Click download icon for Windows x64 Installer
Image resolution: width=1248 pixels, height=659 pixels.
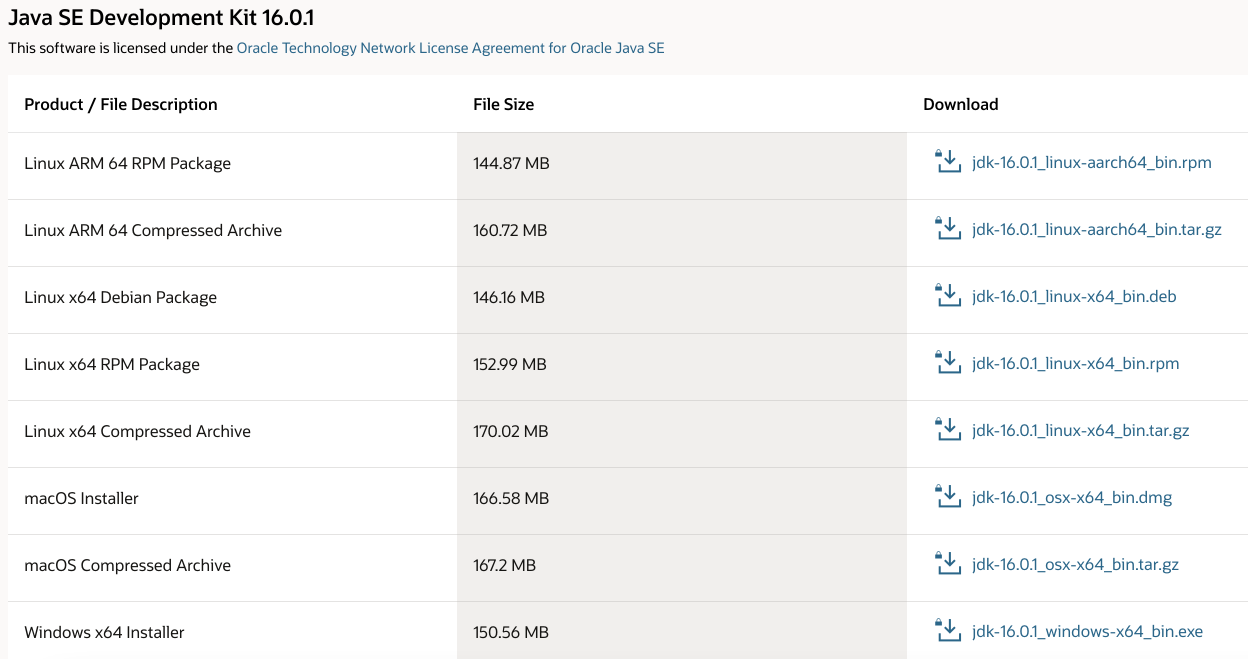click(948, 631)
